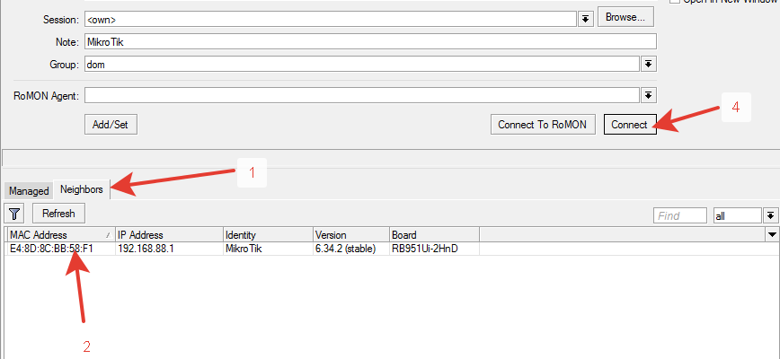780x359 pixels.
Task: Open the neighbors filter funnel icon
Action: pos(14,214)
